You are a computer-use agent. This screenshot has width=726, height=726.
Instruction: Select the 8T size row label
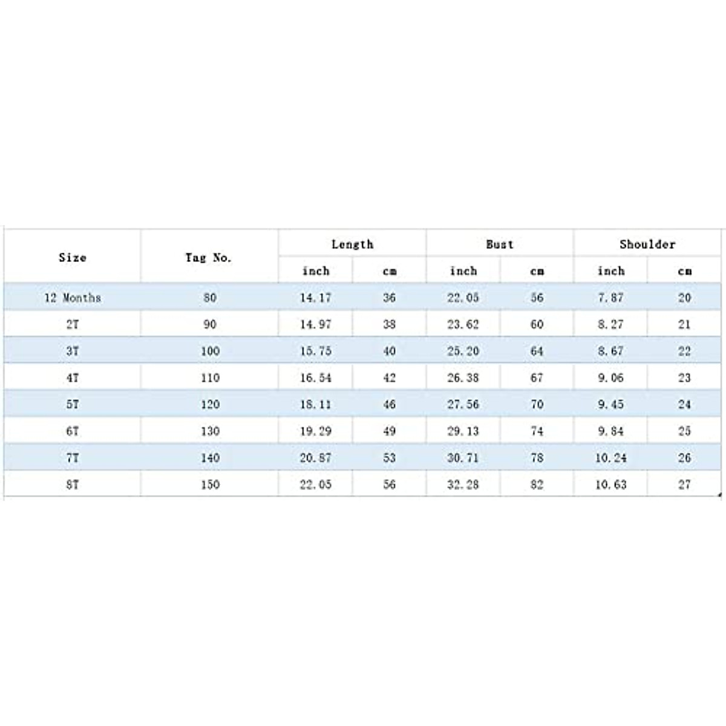73,485
